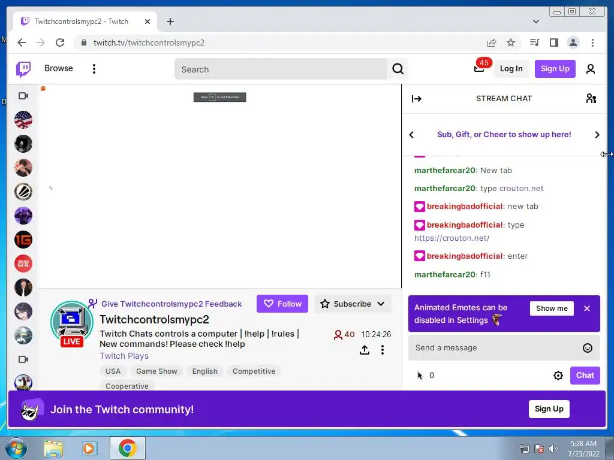Open Windows Explorer from taskbar
This screenshot has height=460, width=614.
tap(53, 448)
